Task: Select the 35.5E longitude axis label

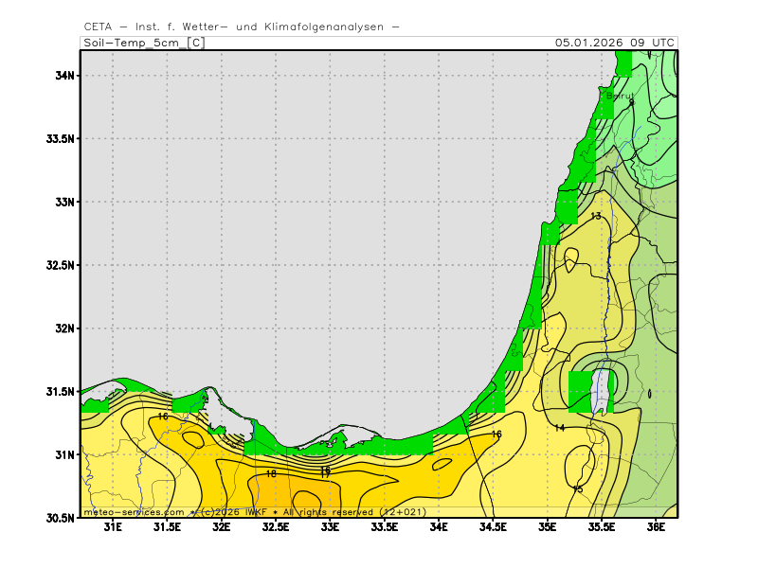Action: (x=602, y=527)
